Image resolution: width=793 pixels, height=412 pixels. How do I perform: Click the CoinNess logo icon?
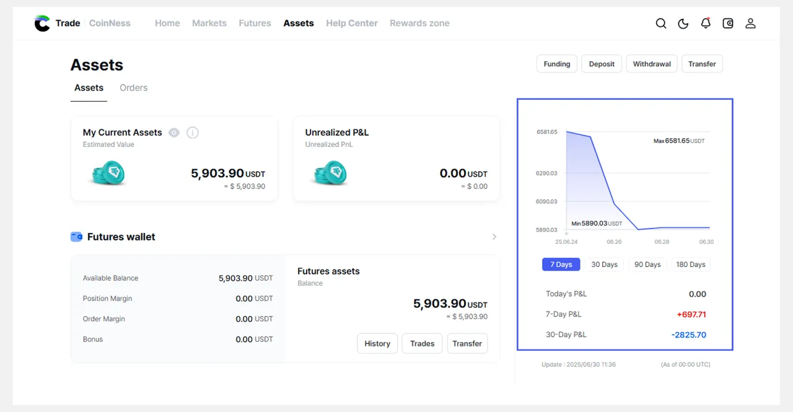pyautogui.click(x=42, y=24)
